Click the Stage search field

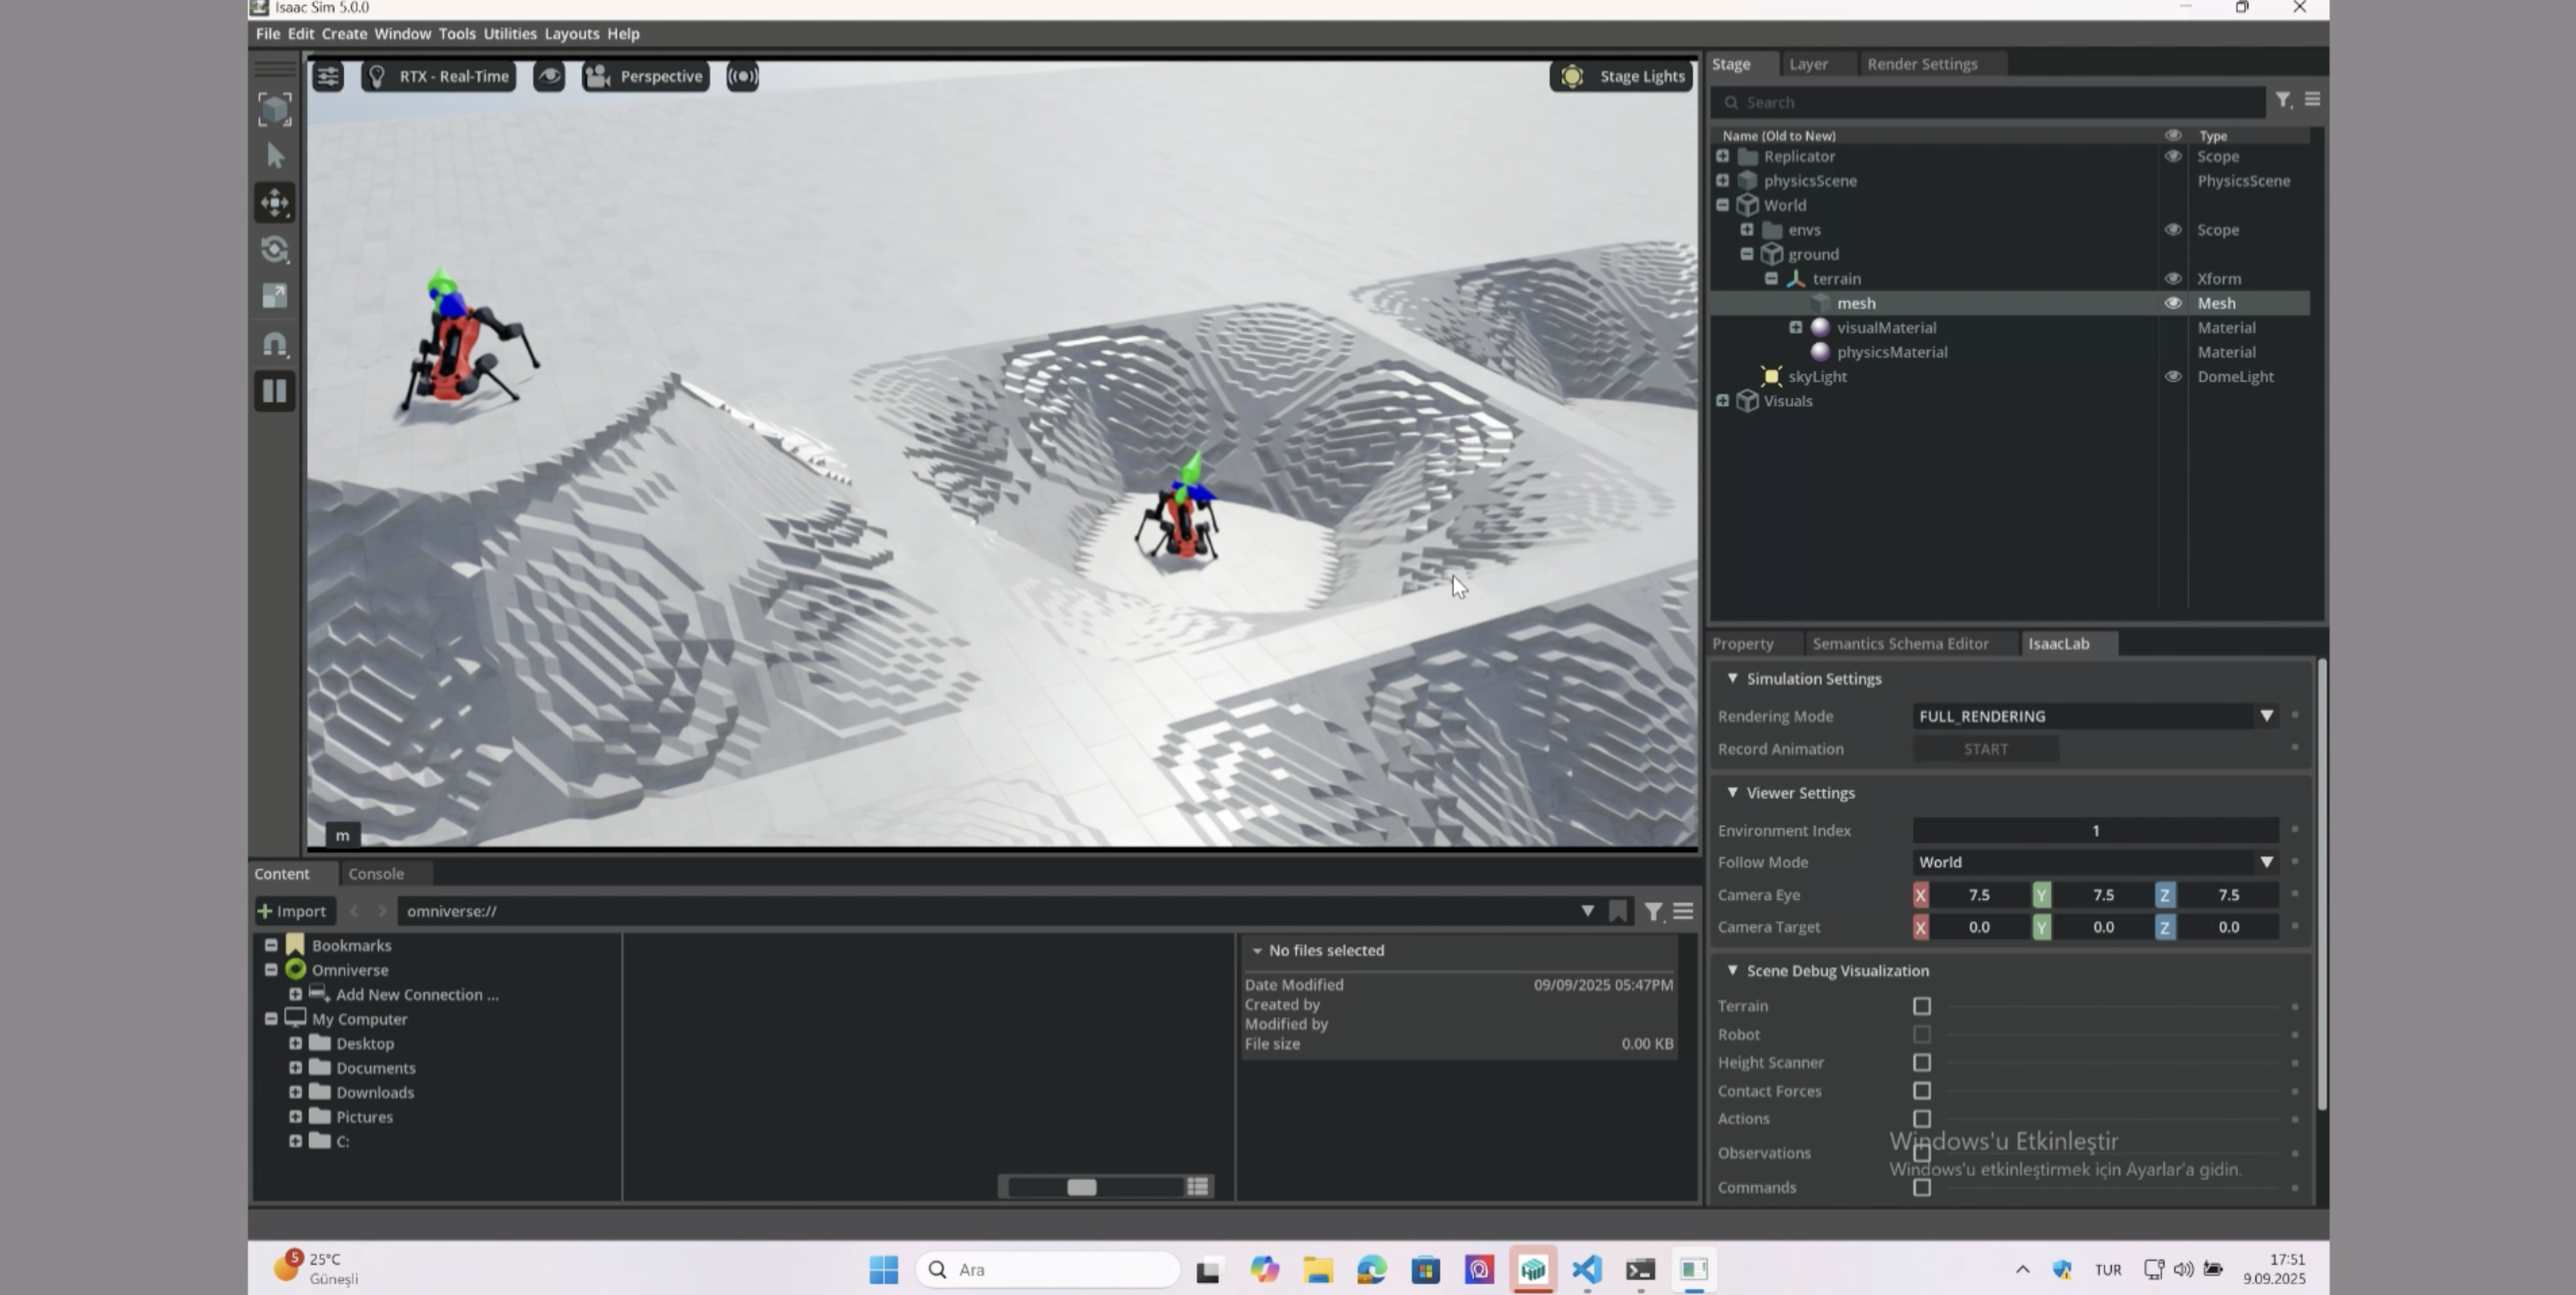click(x=1990, y=102)
